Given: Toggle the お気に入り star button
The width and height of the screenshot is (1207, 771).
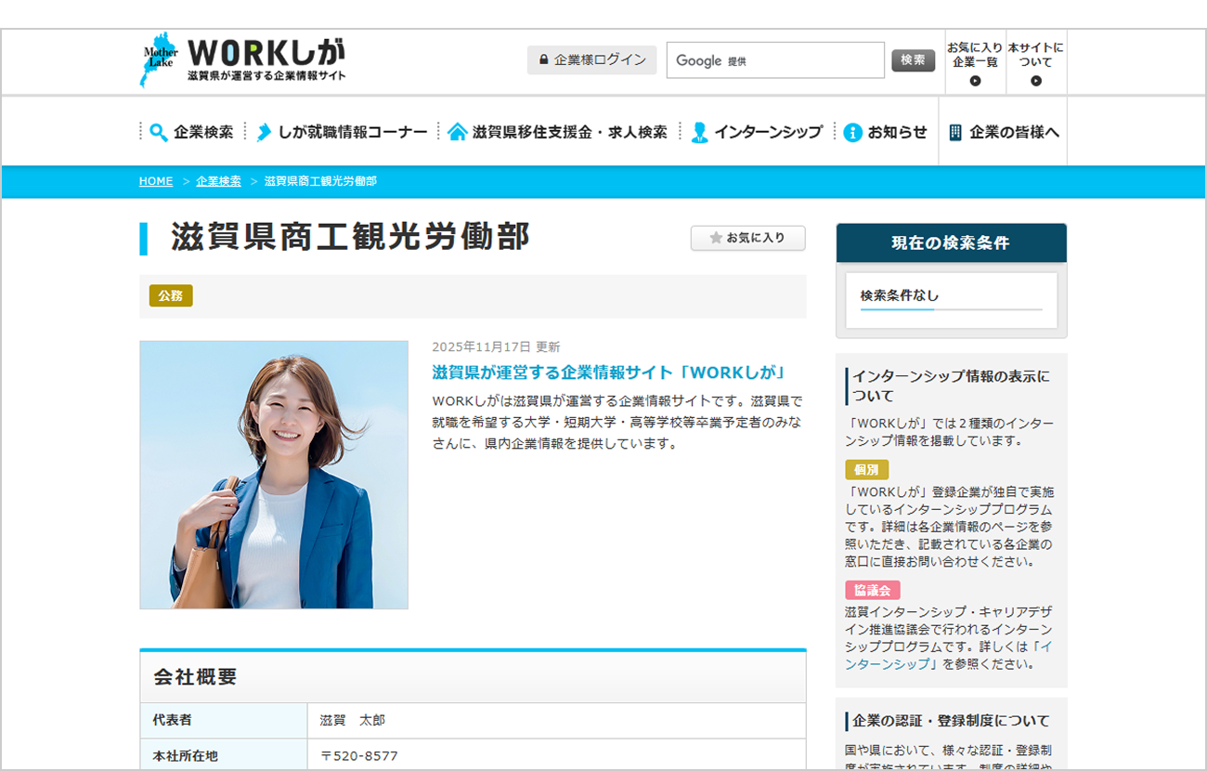Looking at the screenshot, I should (747, 238).
